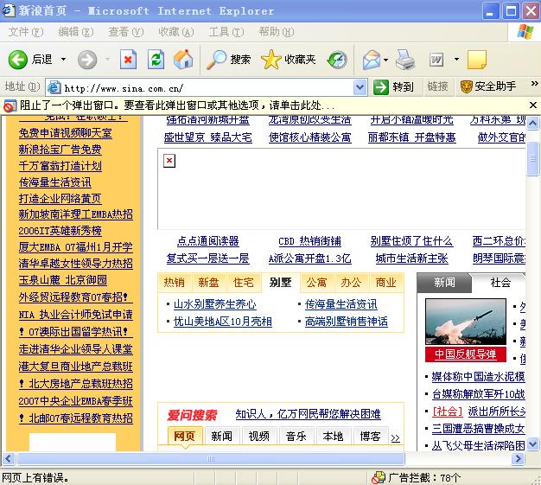Select the 别墅 tab
The image size is (541, 485).
281,283
